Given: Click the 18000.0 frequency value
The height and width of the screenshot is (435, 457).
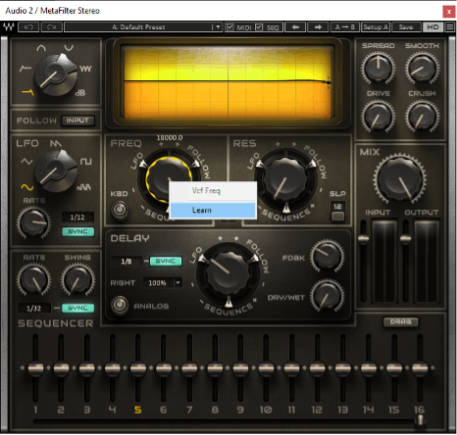Looking at the screenshot, I should 169,138.
